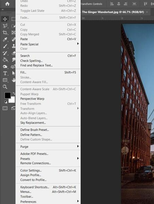The height and width of the screenshot is (204, 154).
Task: Choose Define Brush Preset
Action: pyautogui.click(x=48, y=130)
